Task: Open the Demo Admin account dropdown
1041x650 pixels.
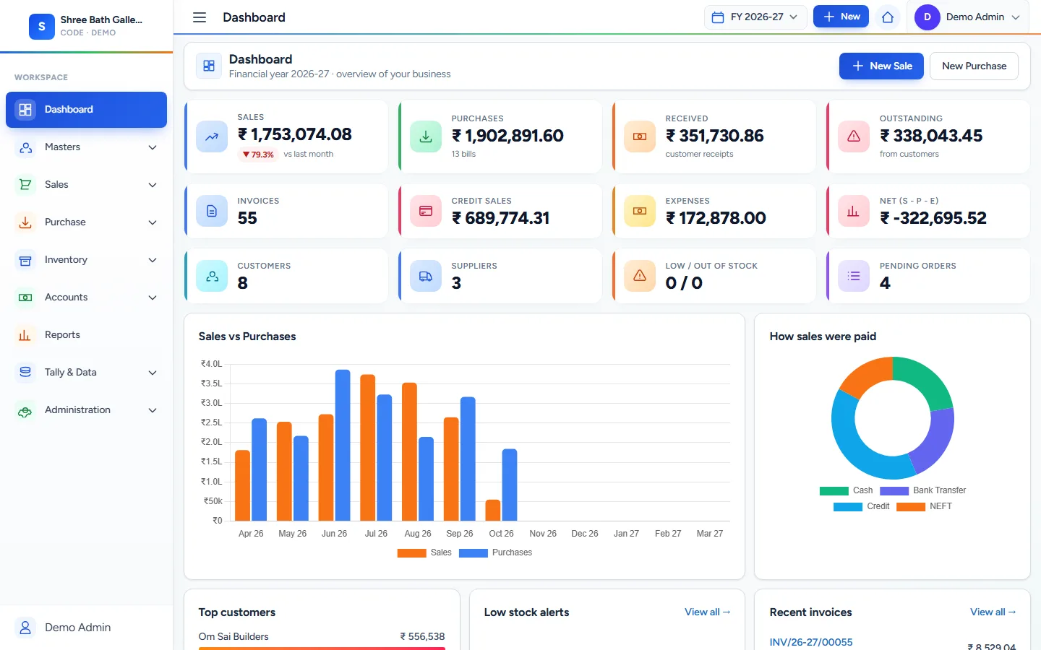Action: click(969, 17)
